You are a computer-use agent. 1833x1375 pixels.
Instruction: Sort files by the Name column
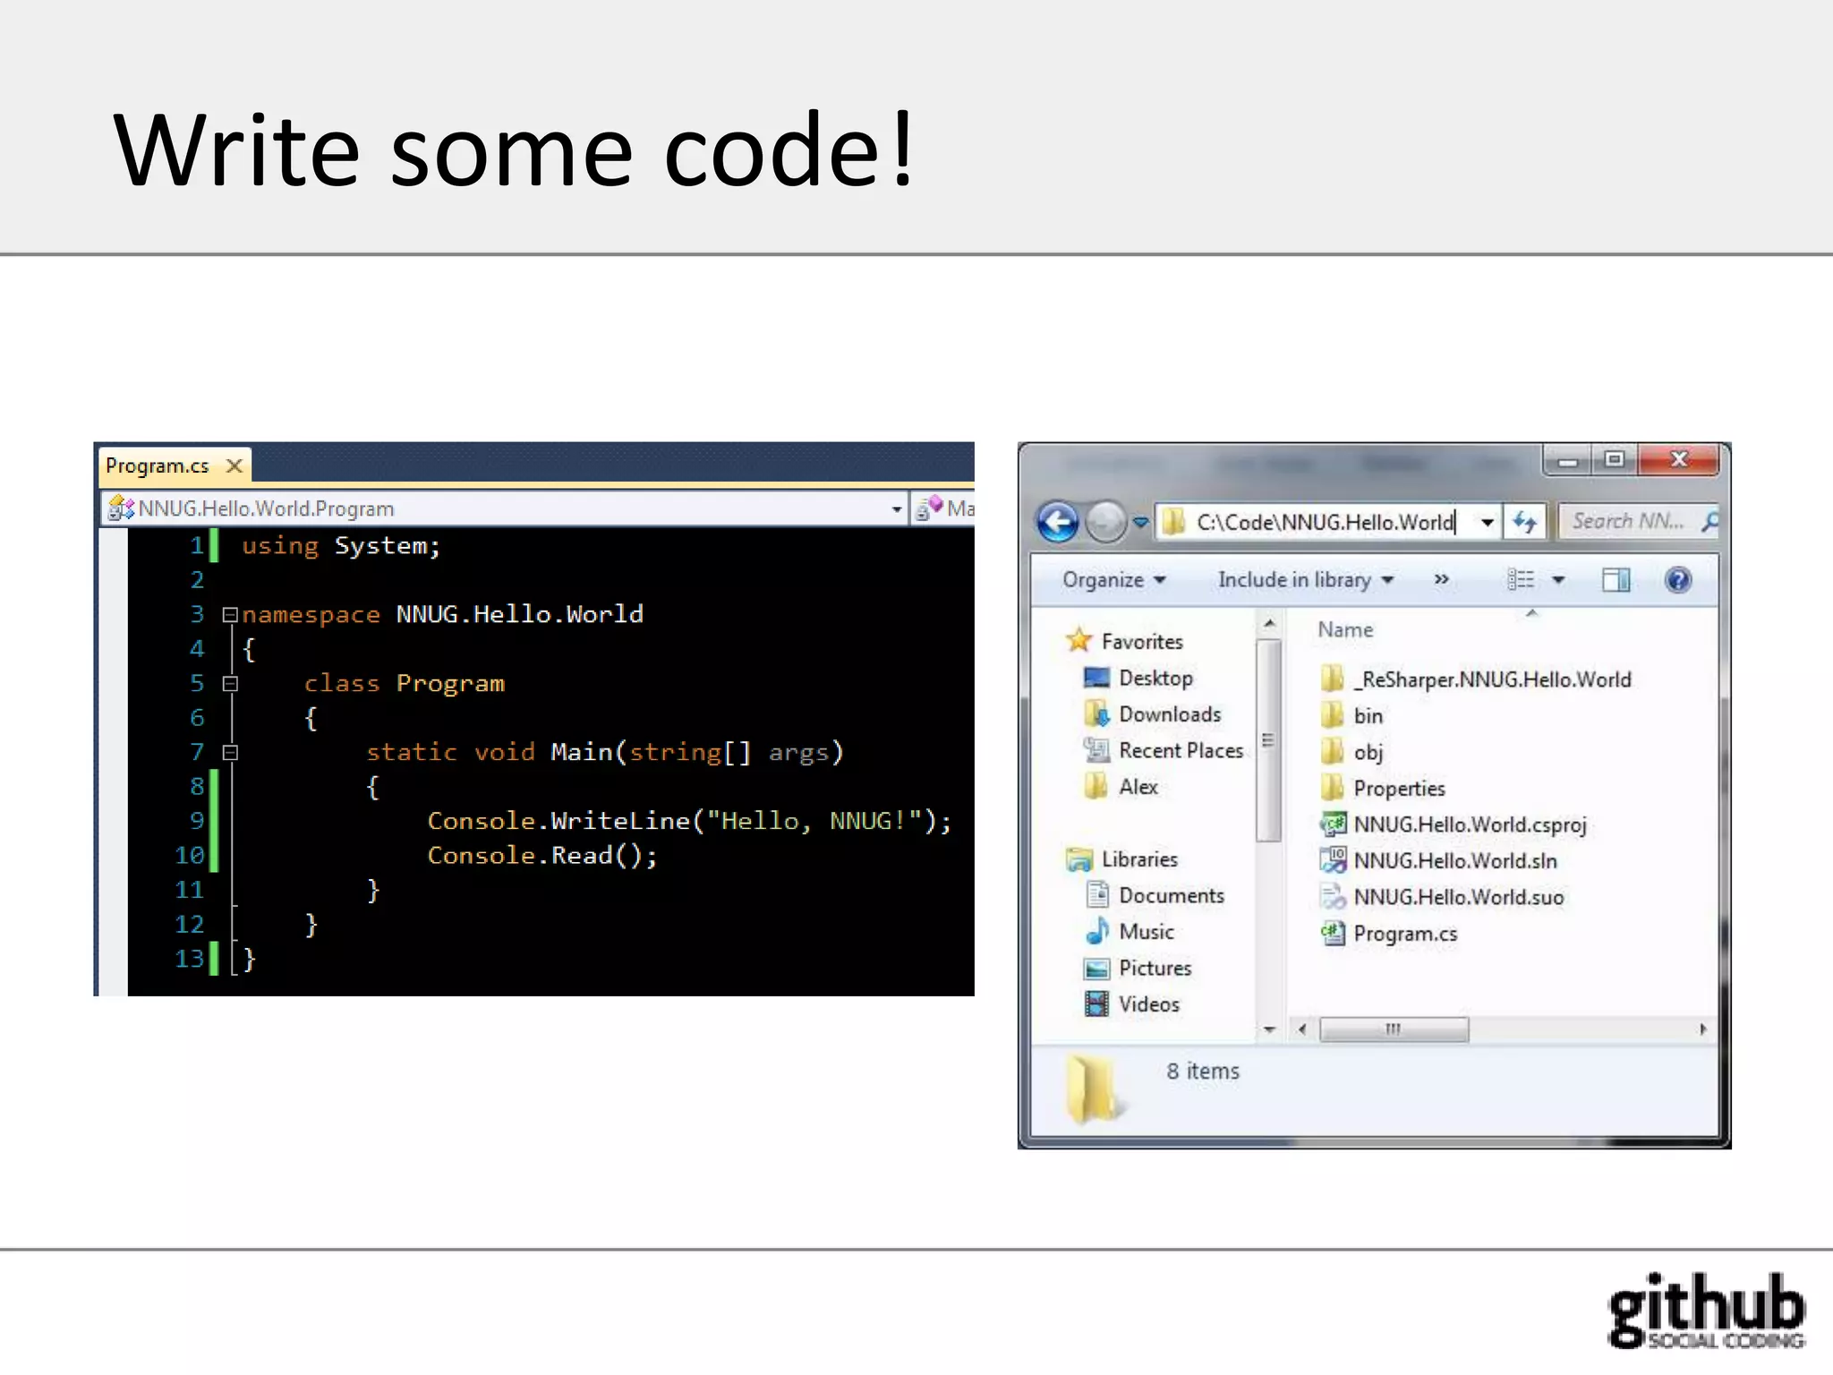(1345, 629)
